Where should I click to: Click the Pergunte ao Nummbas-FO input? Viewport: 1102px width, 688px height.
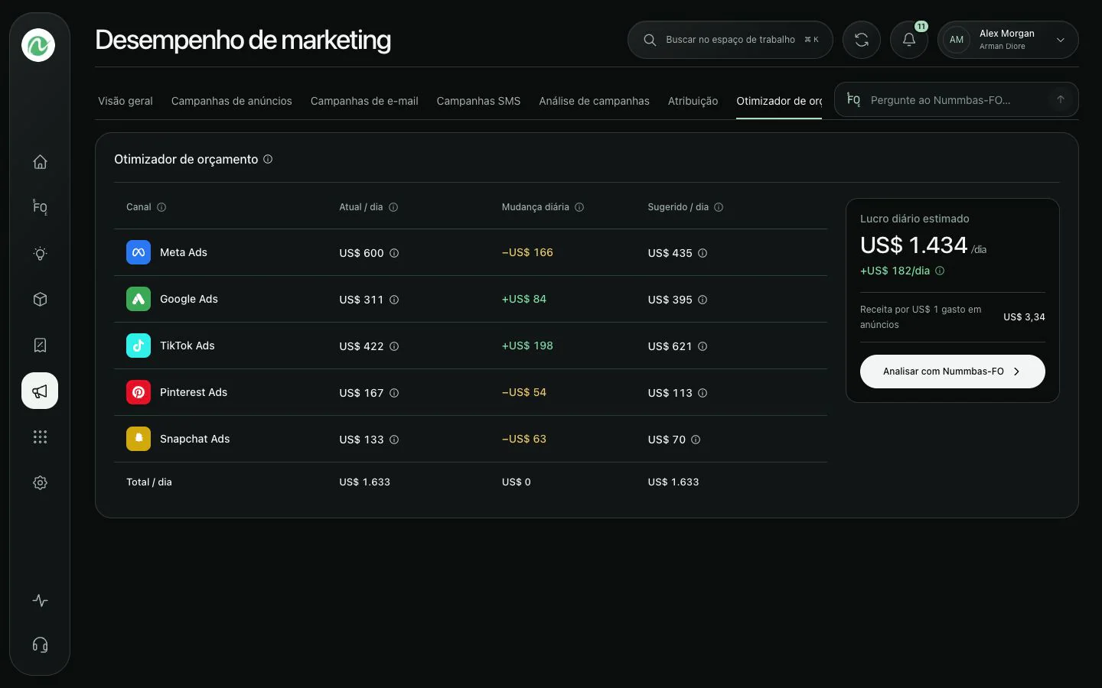(x=957, y=100)
